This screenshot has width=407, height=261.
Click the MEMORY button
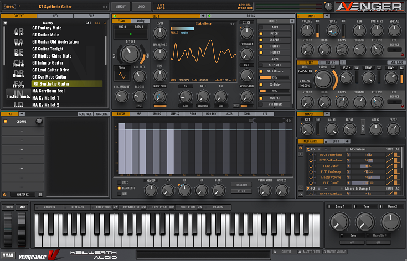[x=121, y=7]
